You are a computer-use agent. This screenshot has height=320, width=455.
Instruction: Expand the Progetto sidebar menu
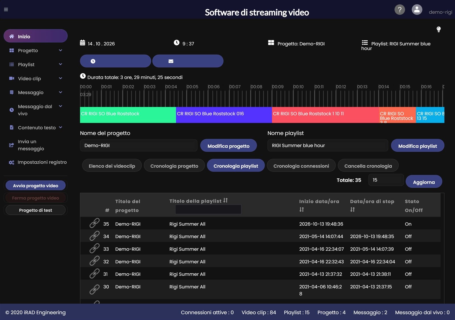[x=36, y=50]
